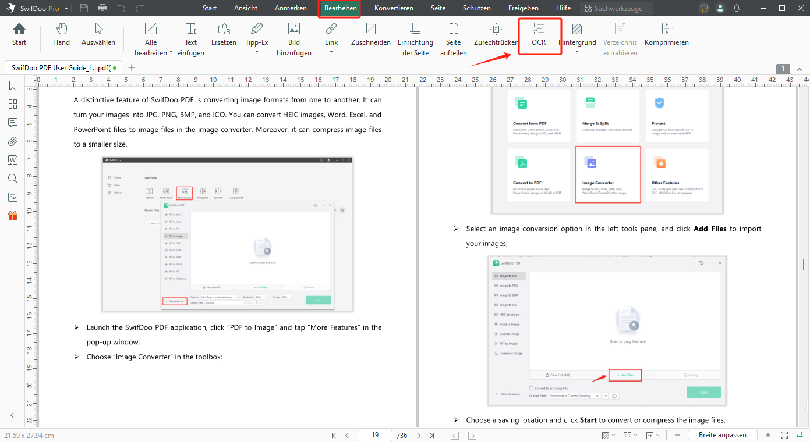Screen dimensions: 810x442
Task: Select the Hand tool
Action: [61, 35]
